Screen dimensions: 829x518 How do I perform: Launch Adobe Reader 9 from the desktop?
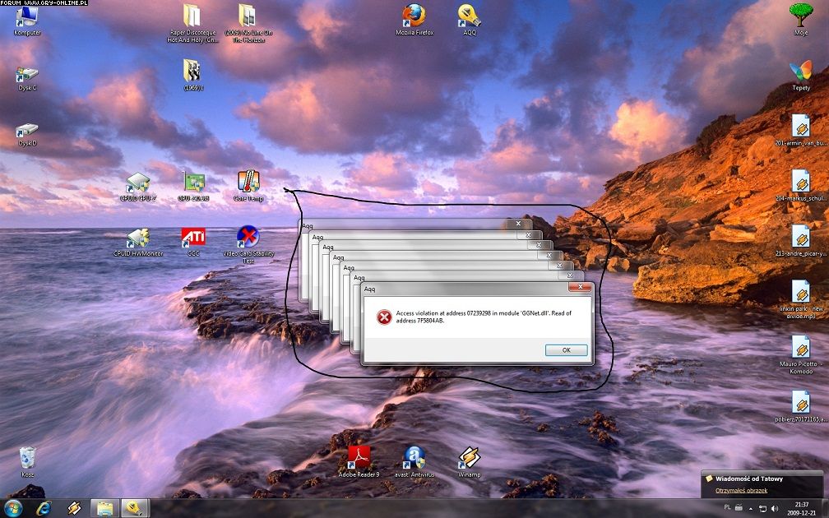click(359, 458)
